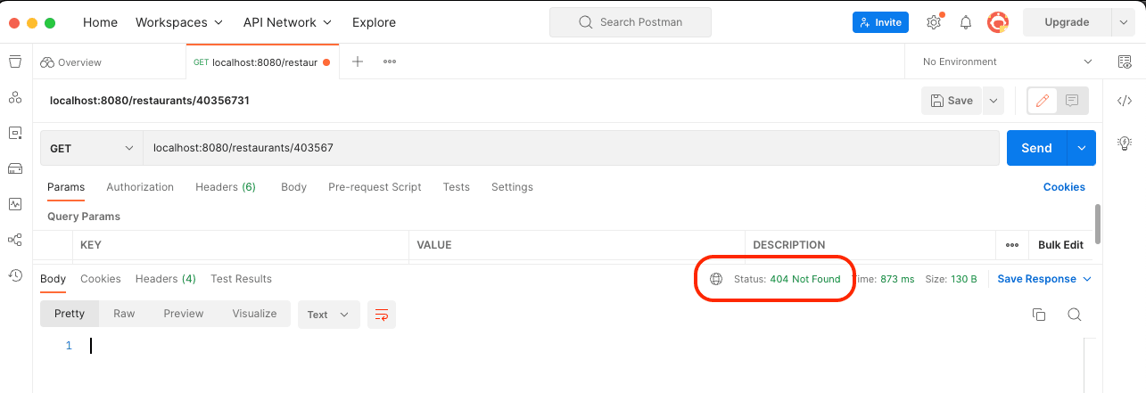
Task: Select the Raw response view
Action: pyautogui.click(x=124, y=314)
